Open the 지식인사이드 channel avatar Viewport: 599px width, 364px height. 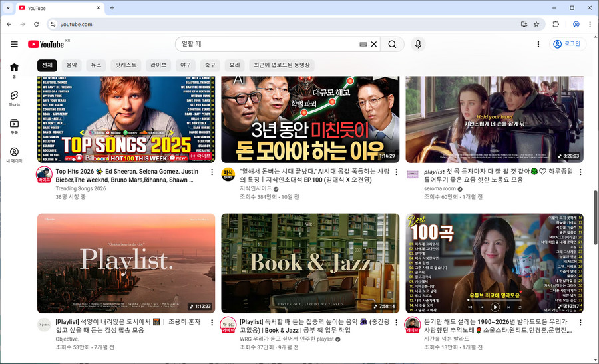pos(228,174)
